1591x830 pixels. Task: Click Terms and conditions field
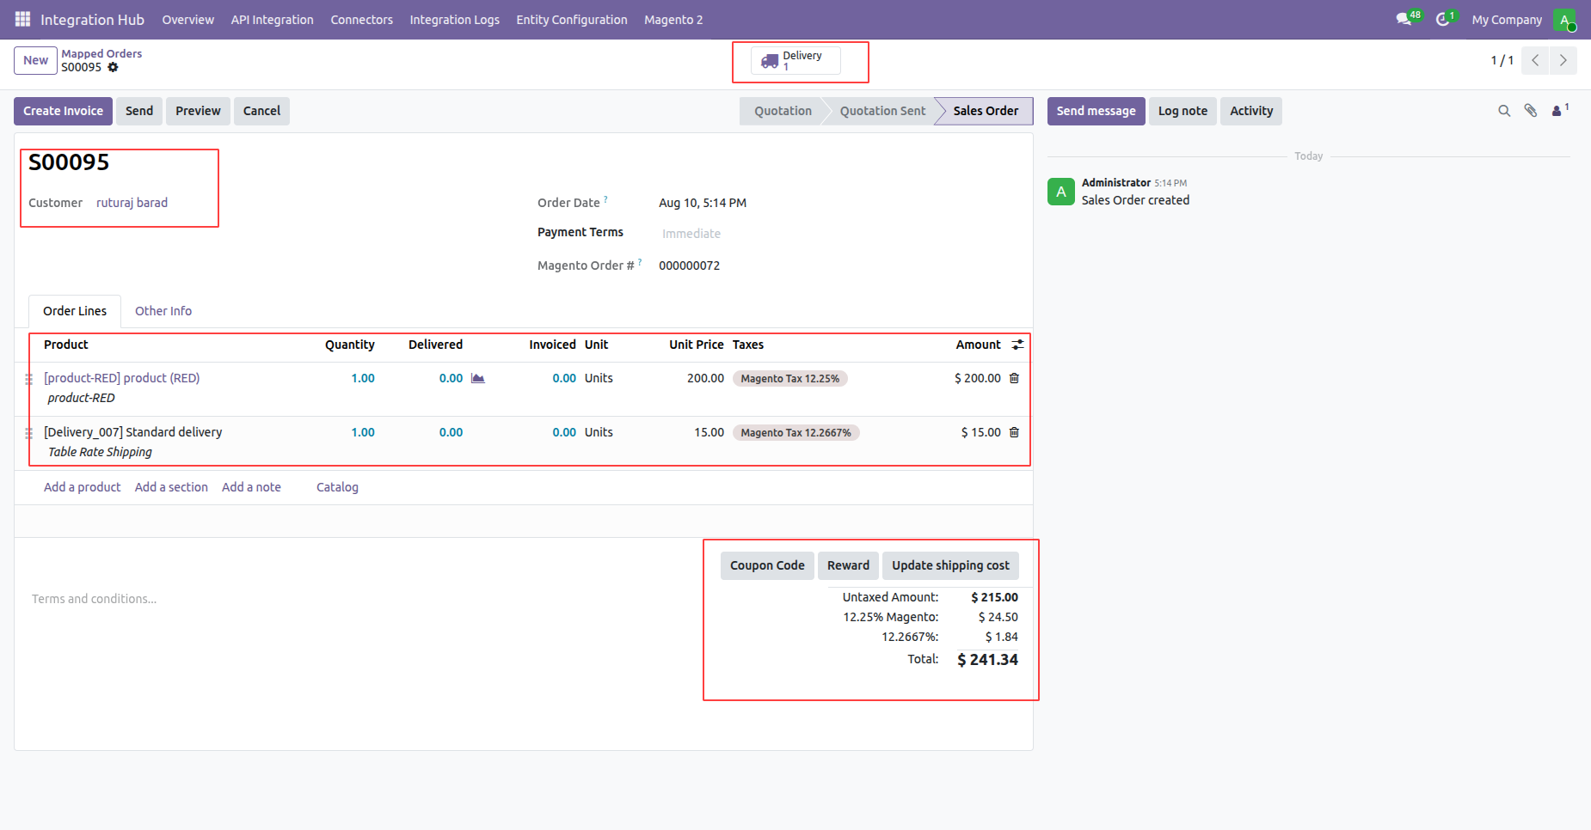click(x=95, y=599)
